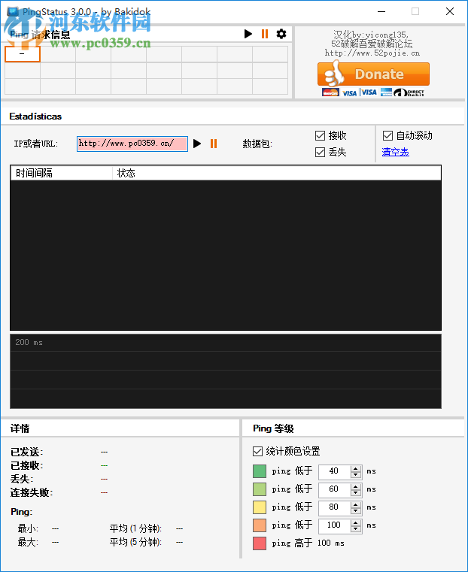Toggle the 接收 packets checkbox
This screenshot has height=572, width=468.
click(x=320, y=136)
